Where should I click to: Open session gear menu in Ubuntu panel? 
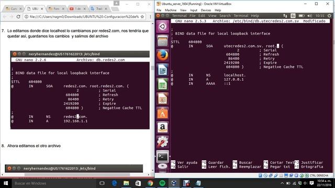tap(329, 16)
